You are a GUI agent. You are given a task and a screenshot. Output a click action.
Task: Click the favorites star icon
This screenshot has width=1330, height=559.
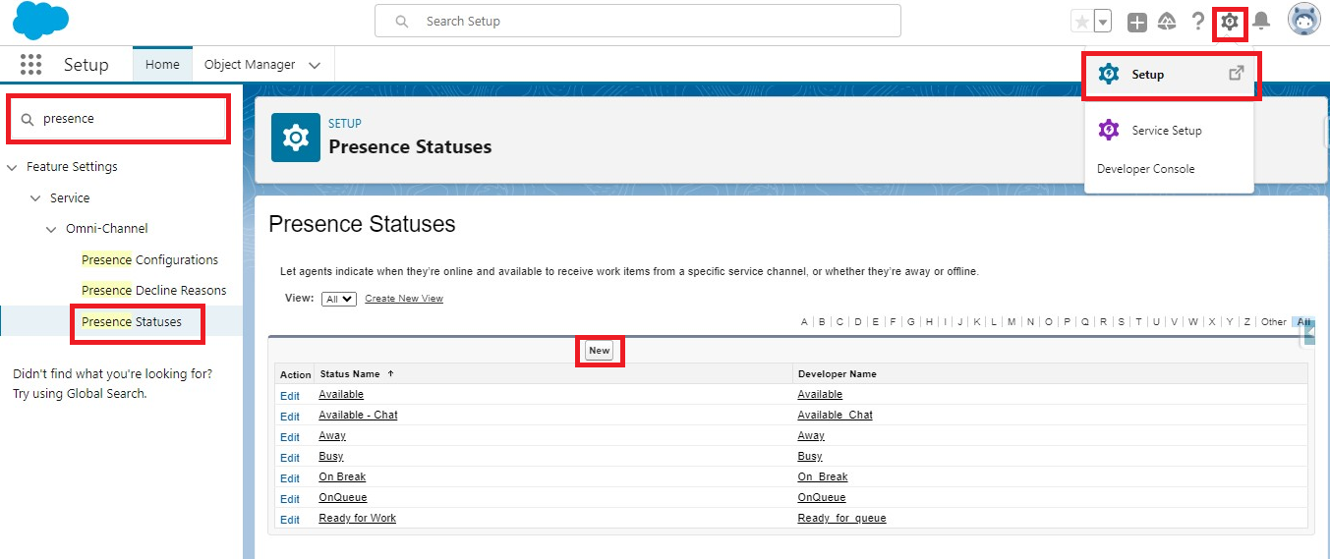click(1081, 22)
